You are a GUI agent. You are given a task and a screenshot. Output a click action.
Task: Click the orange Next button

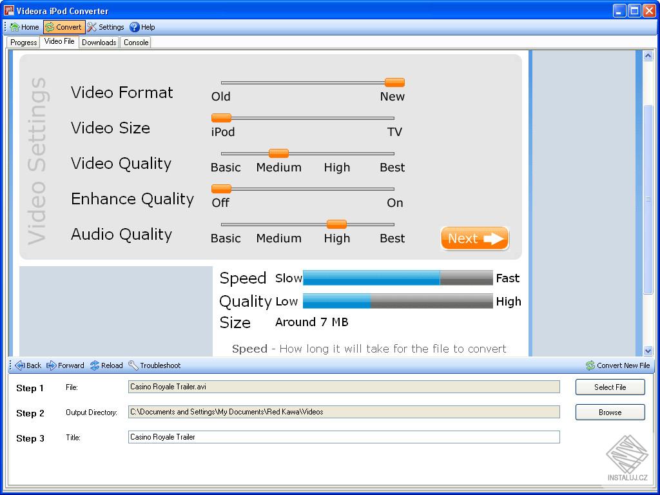(x=475, y=238)
